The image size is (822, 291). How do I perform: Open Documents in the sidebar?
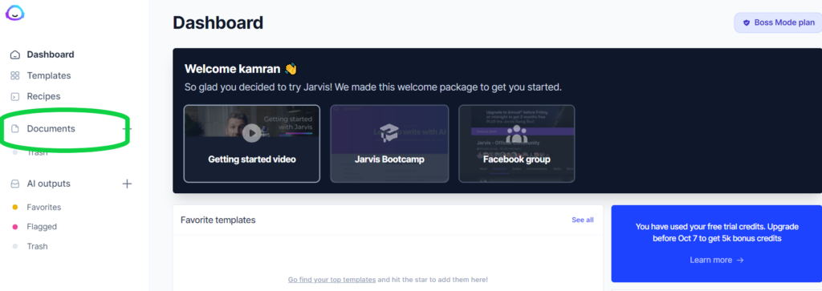51,129
